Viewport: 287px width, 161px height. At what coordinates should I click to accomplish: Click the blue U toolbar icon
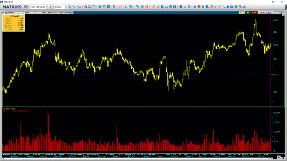point(126,7)
